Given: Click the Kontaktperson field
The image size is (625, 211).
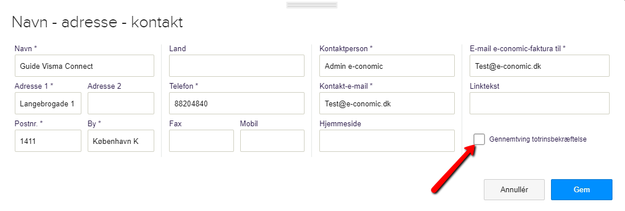Looking at the screenshot, I should [x=387, y=66].
